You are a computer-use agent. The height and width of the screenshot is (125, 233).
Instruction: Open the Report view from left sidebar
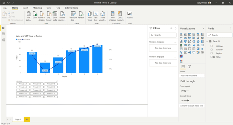pyautogui.click(x=3, y=28)
